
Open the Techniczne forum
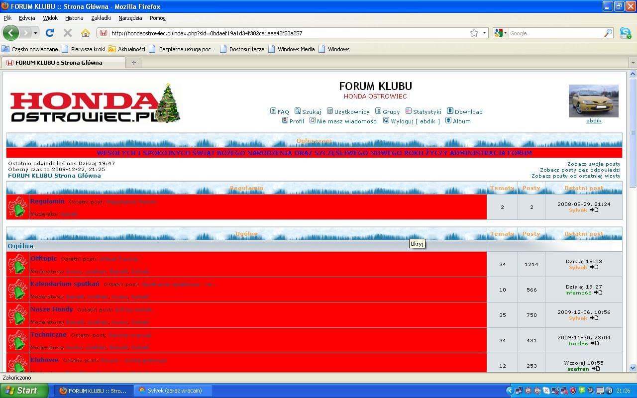(48, 335)
